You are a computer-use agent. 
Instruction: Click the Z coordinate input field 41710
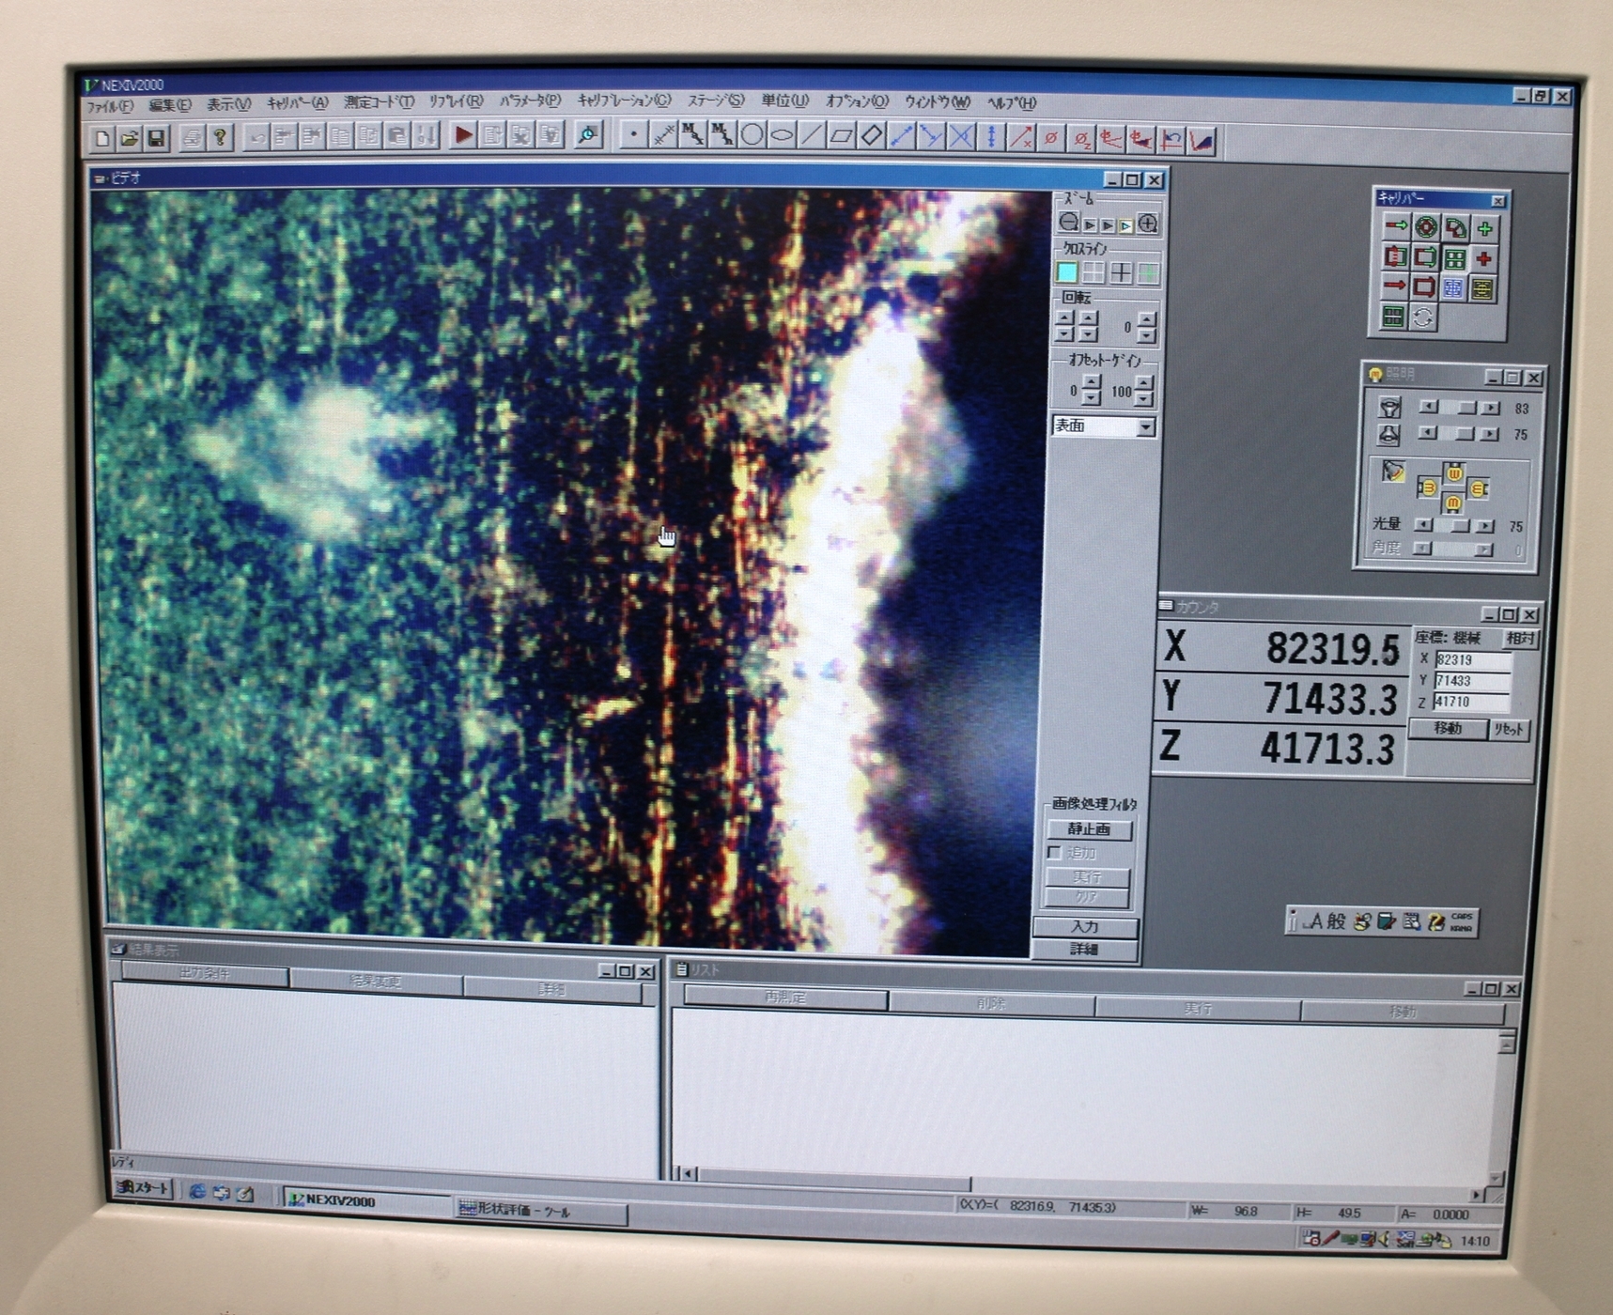click(1470, 703)
